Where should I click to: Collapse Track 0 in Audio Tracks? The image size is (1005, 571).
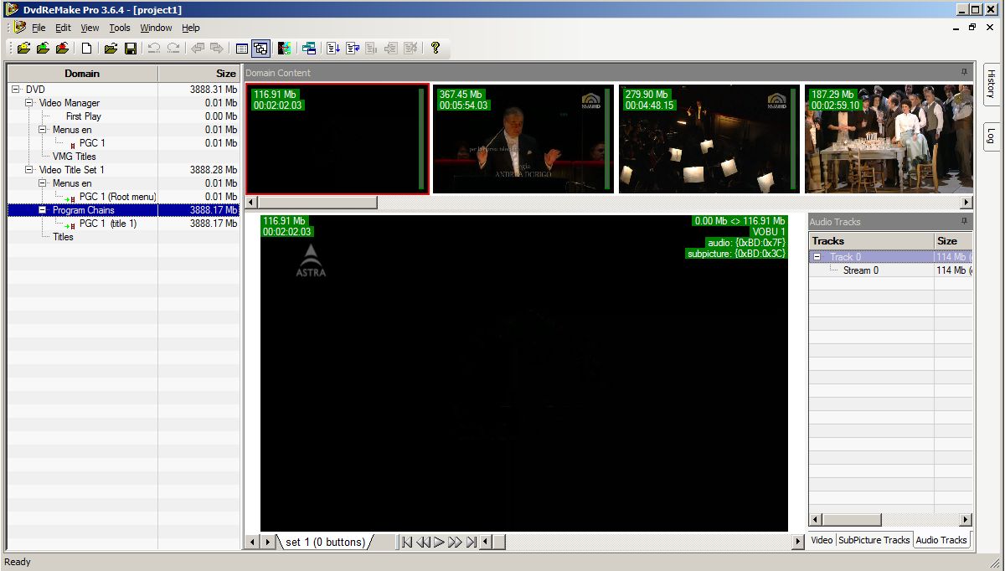tap(817, 257)
